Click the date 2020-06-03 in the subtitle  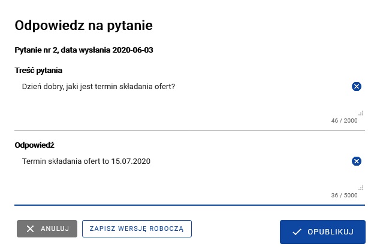click(133, 50)
